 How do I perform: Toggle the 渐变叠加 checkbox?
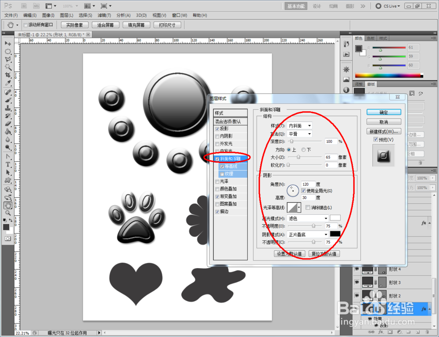coord(217,197)
